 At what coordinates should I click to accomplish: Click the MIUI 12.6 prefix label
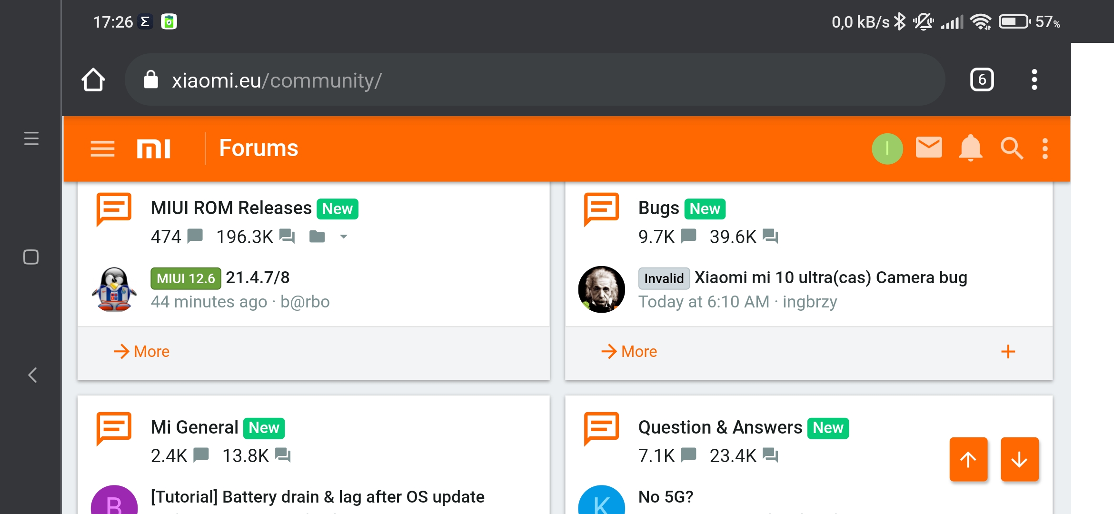(186, 278)
